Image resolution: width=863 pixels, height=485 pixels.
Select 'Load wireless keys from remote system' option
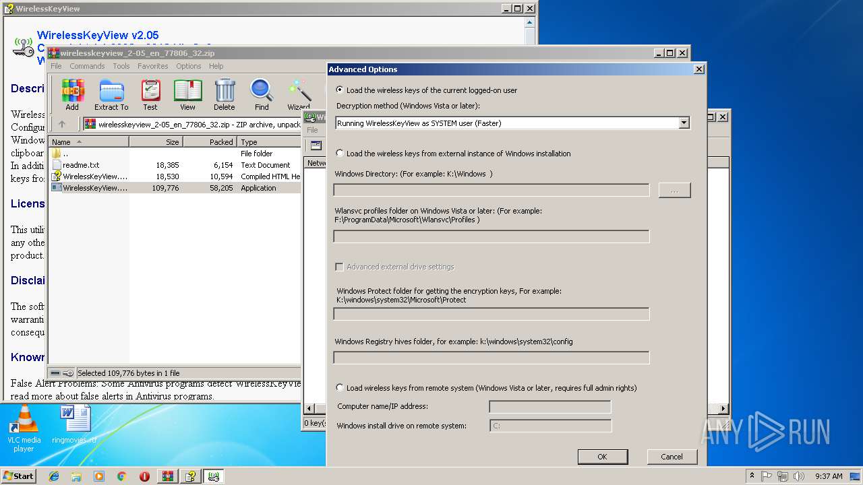click(339, 387)
